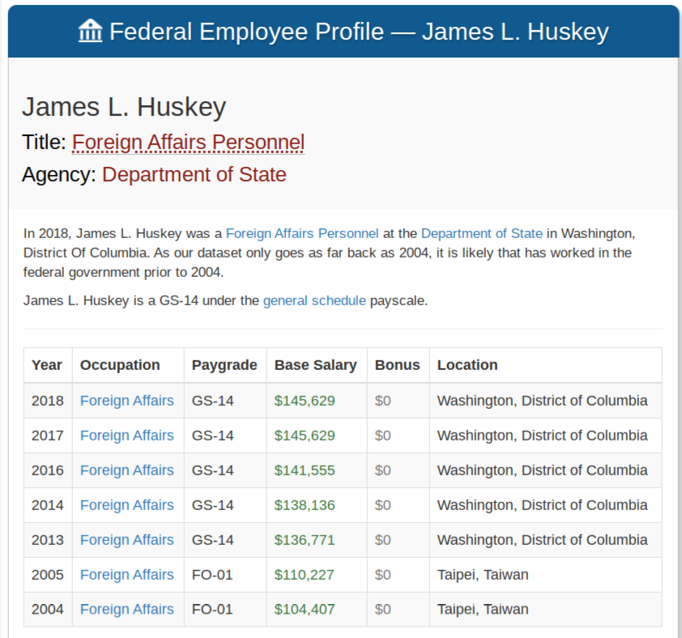Select the 2005 year cell
The image size is (682, 638).
click(x=48, y=575)
